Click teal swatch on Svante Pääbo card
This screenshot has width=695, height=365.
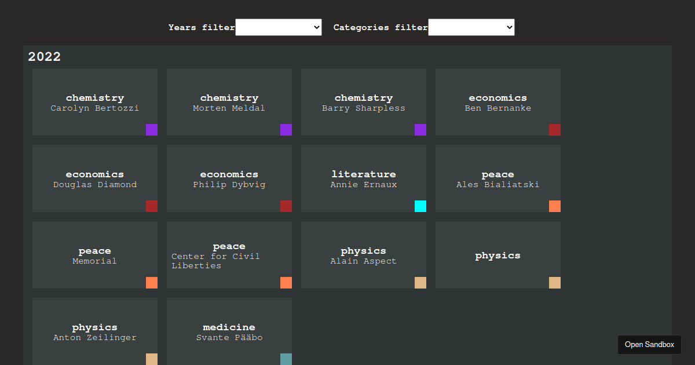point(286,359)
